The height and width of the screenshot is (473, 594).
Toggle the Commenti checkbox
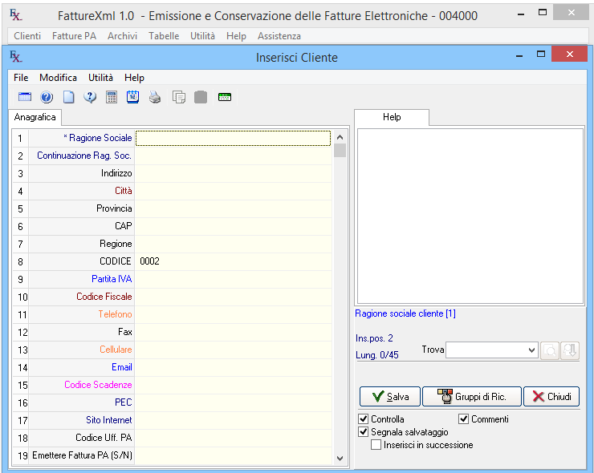tap(464, 419)
